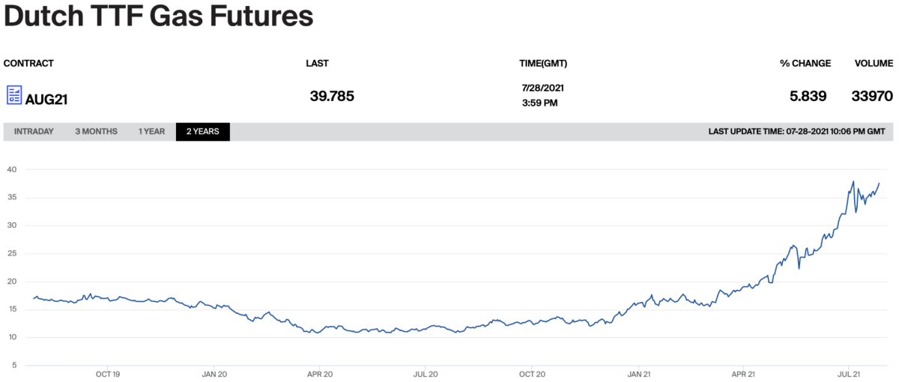Select the 2 YEARS chart tab

202,132
